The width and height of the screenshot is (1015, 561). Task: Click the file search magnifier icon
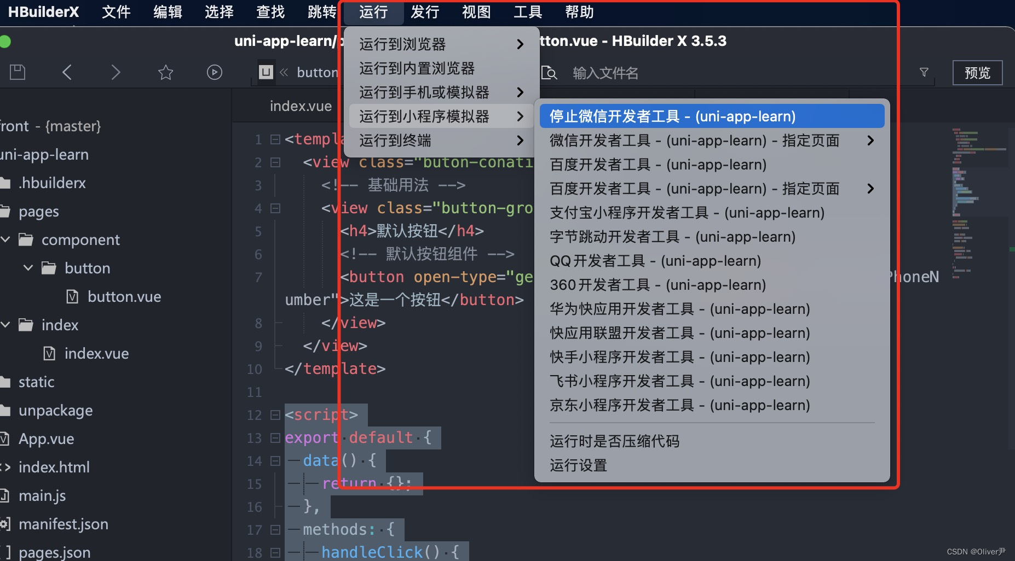pos(549,73)
